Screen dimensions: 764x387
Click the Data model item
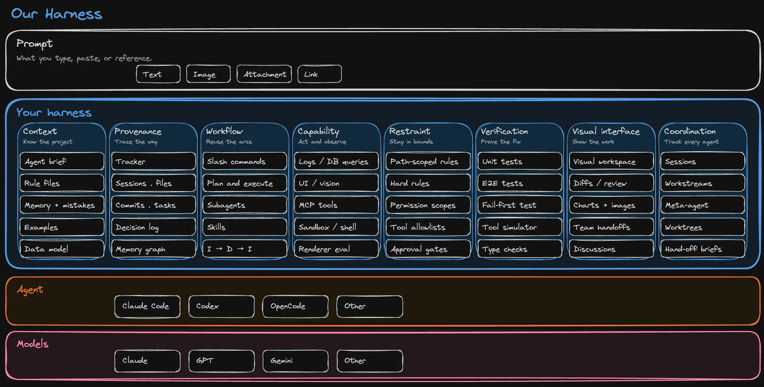coord(62,249)
